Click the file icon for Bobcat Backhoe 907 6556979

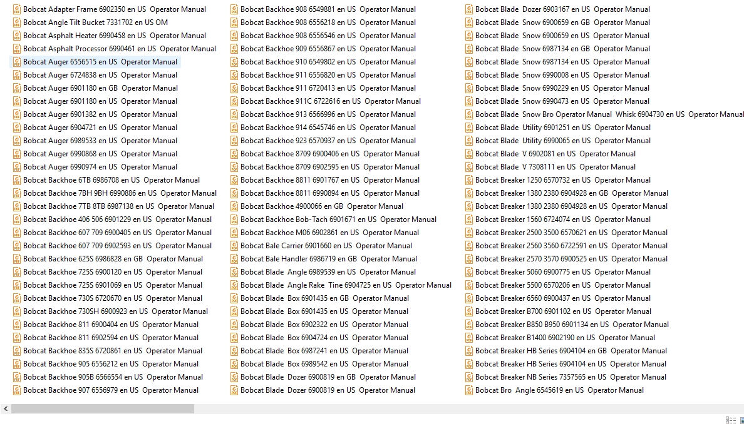click(17, 390)
